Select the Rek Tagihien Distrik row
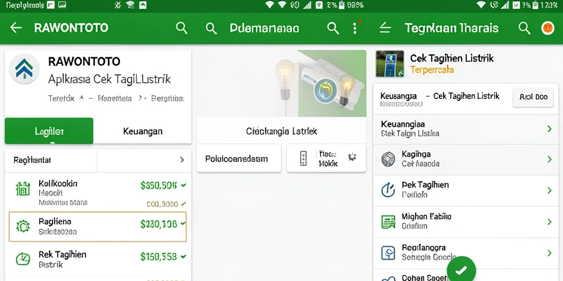Viewport: 563px width, 281px height. tap(97, 259)
